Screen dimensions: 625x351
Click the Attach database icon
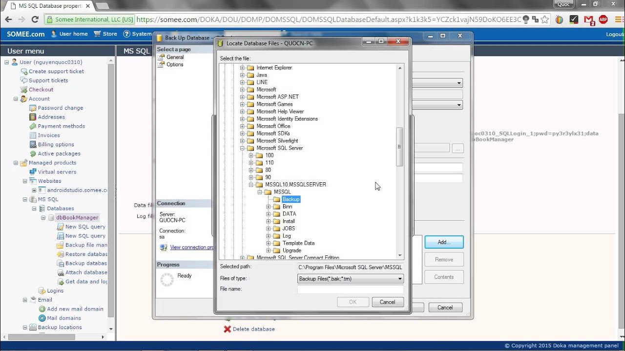pos(60,273)
